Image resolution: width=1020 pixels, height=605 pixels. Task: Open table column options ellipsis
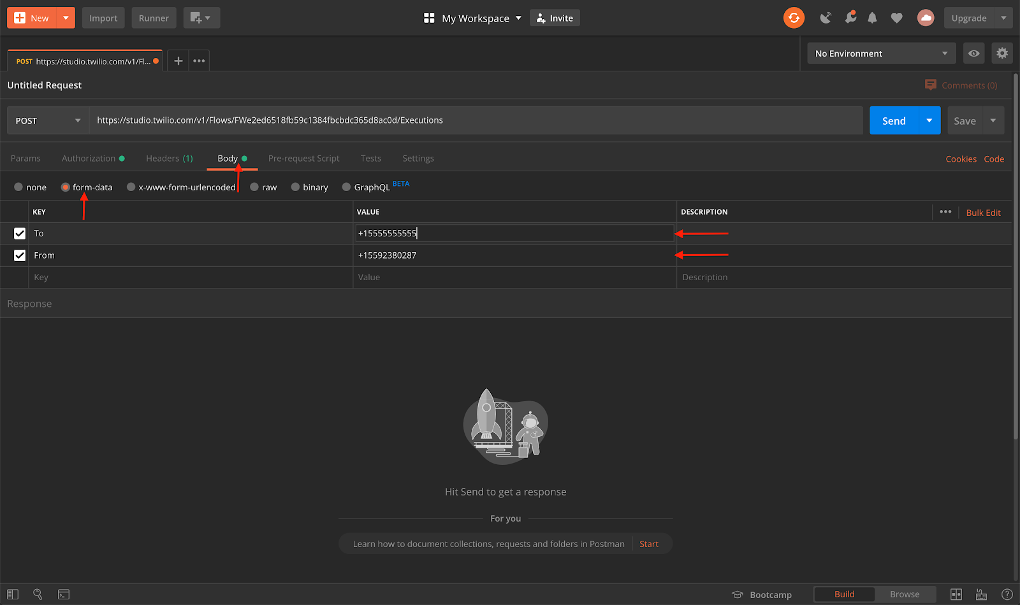(945, 212)
